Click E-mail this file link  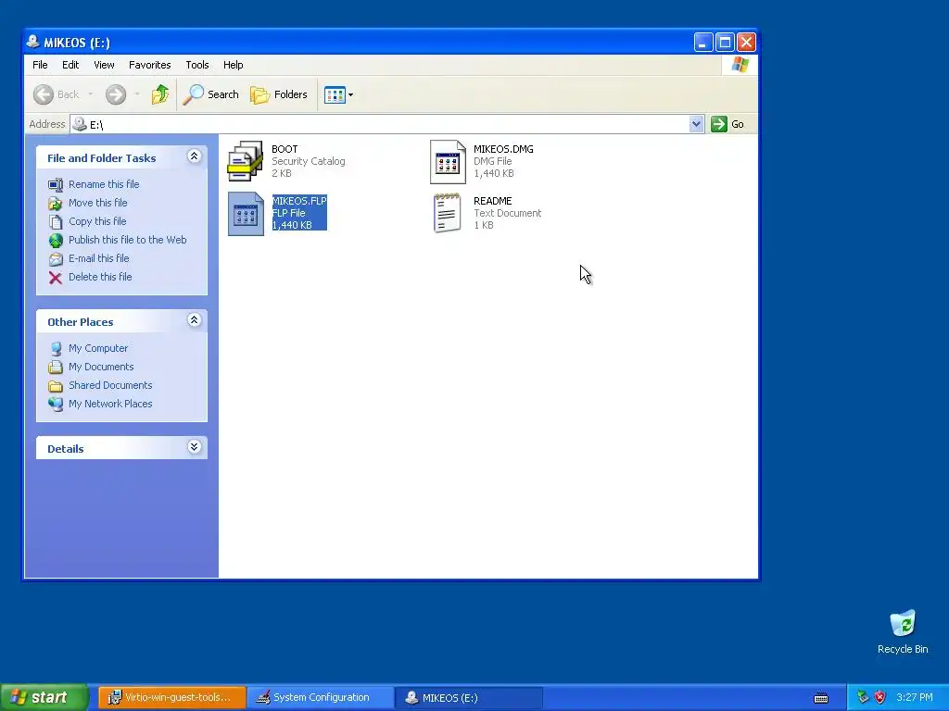98,258
